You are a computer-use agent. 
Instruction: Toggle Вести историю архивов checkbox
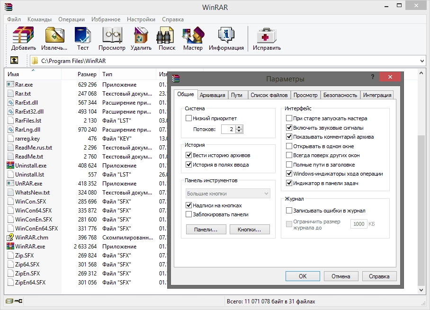(188, 155)
